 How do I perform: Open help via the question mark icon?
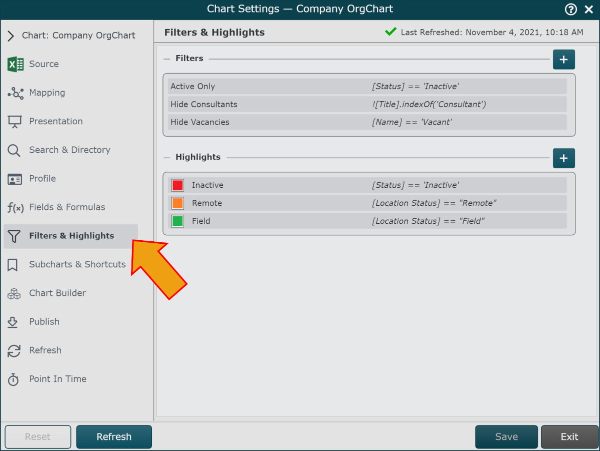tap(570, 9)
